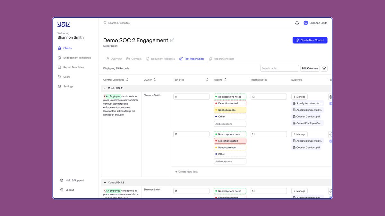Click the Internal Notes field in Control 1.1's second test
Viewport: 385px width, 216px height.
[x=269, y=134]
